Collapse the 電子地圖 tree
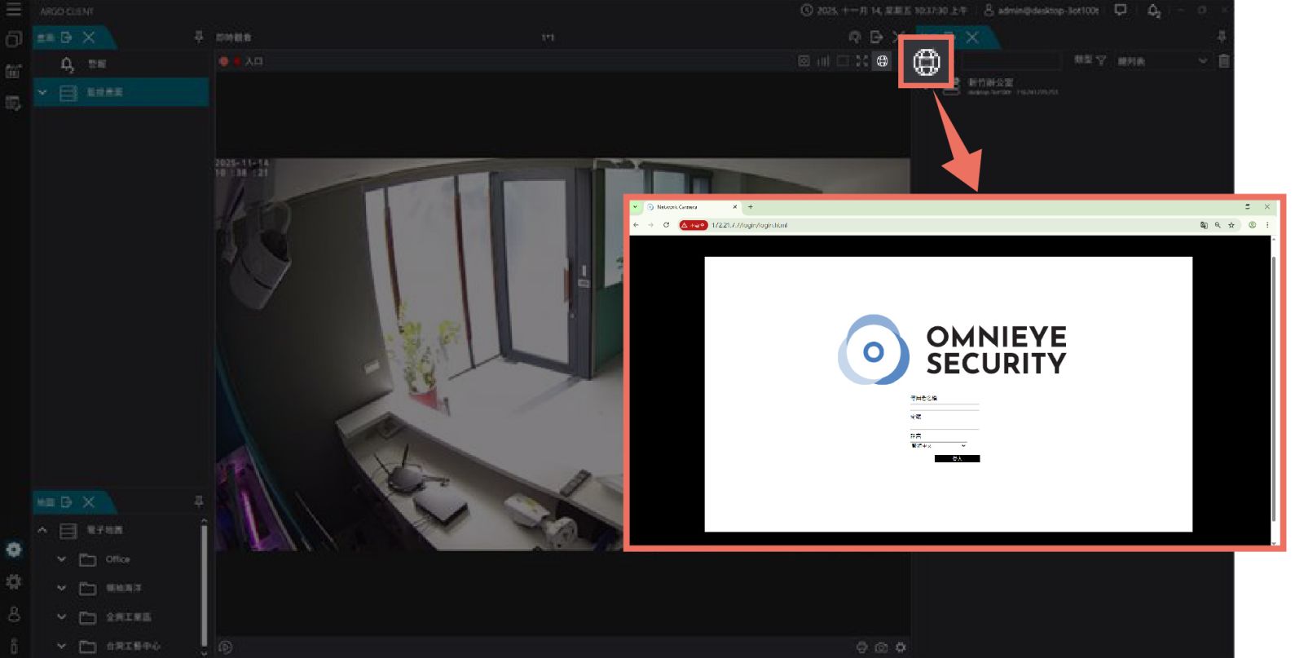This screenshot has width=1304, height=658. pyautogui.click(x=42, y=531)
